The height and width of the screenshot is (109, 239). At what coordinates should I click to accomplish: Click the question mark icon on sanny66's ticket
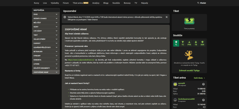[x=203, y=84]
